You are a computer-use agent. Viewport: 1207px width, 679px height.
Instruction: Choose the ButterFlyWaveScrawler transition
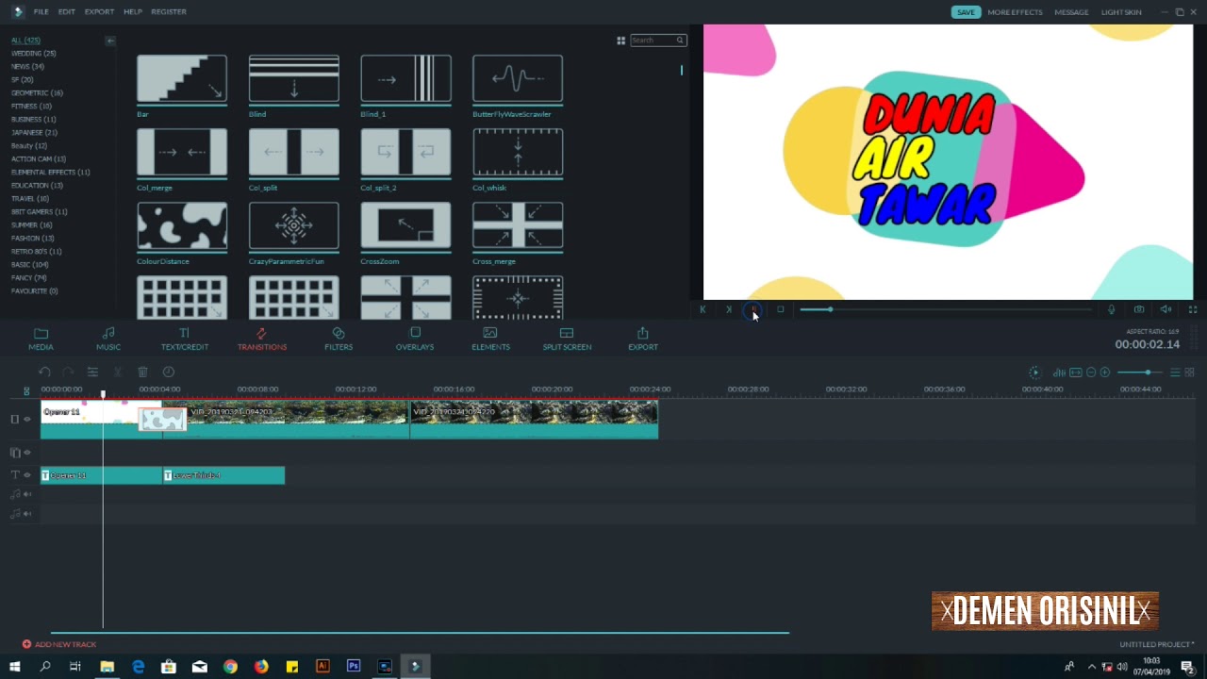coord(518,78)
